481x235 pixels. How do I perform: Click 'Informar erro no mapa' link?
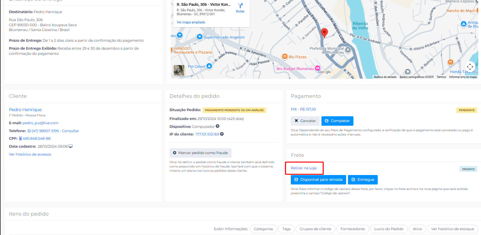coord(463,77)
